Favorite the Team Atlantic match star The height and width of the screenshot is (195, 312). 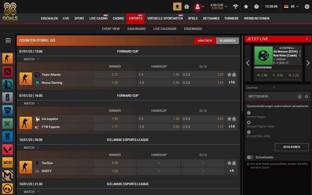tap(229, 75)
